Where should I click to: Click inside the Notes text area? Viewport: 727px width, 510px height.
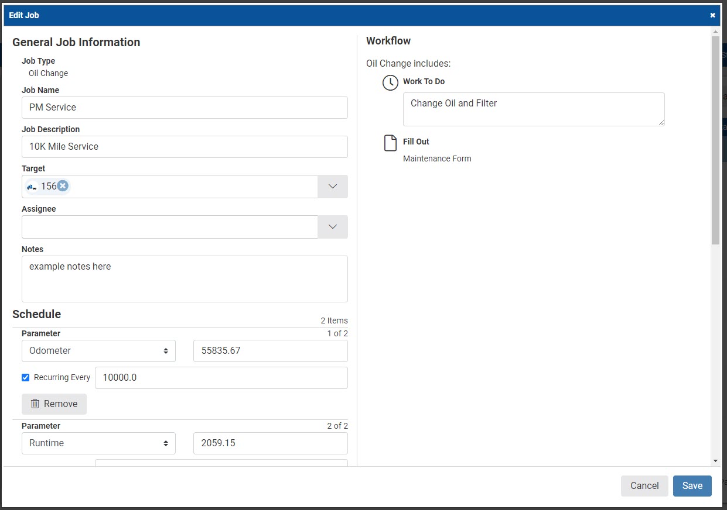point(185,278)
